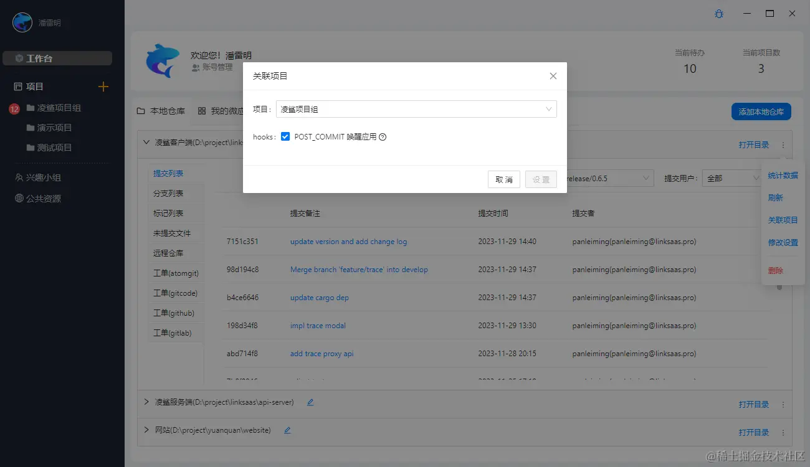Choose 删除 in the context menu

click(776, 271)
